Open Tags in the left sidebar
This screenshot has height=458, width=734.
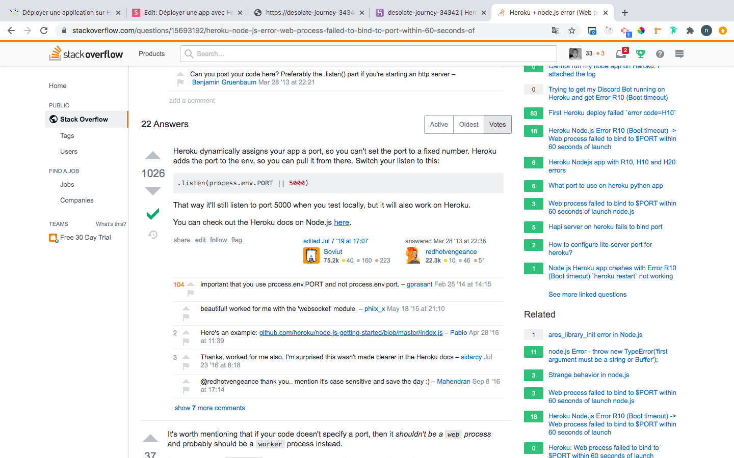[67, 135]
